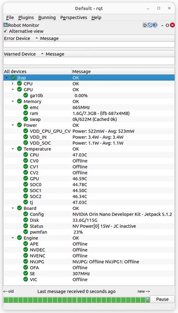Click the status icon beside VIC

point(26,279)
